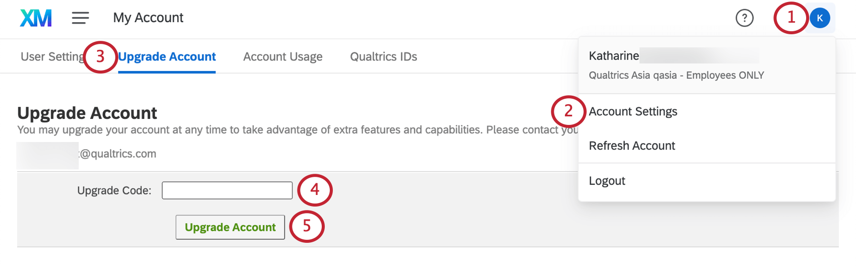Open the help question mark icon

pos(744,18)
